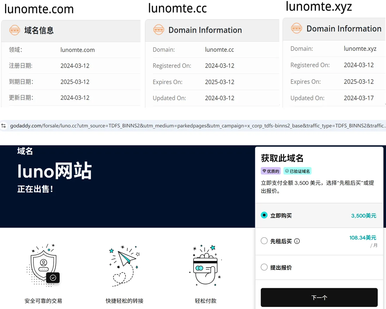Click the Domain value lunomte.xyz

(x=360, y=48)
